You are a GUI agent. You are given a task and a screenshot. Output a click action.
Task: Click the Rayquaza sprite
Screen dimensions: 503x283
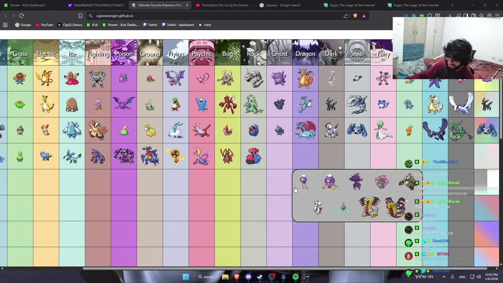pos(461,130)
